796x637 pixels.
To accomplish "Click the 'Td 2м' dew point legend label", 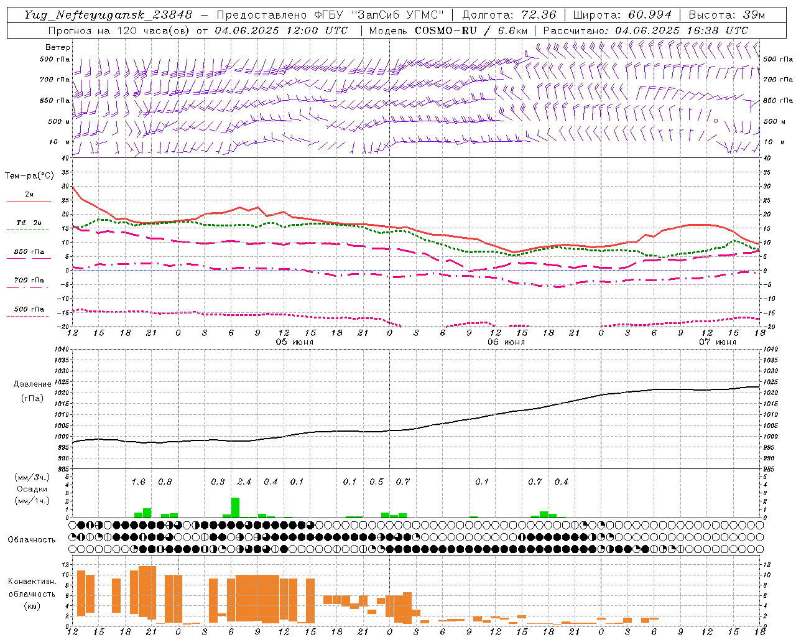I will 29,223.
